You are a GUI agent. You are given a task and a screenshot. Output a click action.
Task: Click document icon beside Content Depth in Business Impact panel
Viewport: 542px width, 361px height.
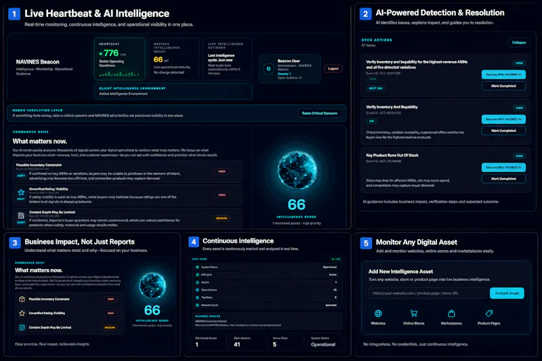coord(22,328)
